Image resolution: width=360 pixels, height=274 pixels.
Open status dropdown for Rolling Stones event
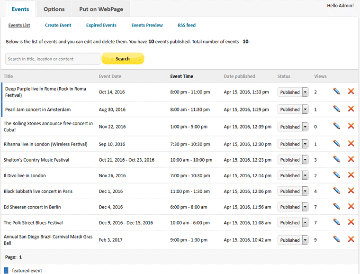(293, 127)
